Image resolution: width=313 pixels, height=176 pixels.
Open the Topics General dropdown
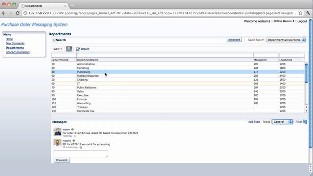282,122
